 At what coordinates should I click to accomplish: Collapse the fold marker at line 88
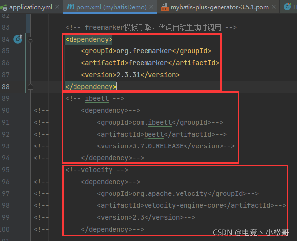pos(30,87)
